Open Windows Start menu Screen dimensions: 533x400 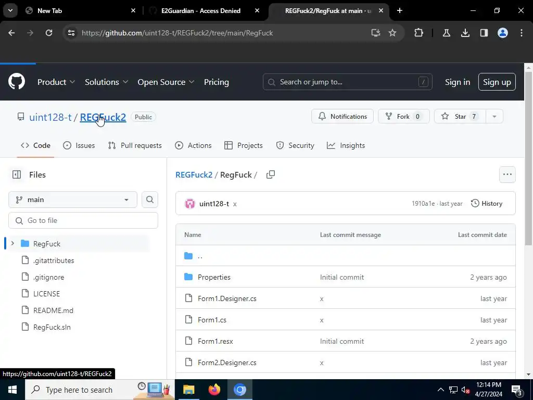12,390
